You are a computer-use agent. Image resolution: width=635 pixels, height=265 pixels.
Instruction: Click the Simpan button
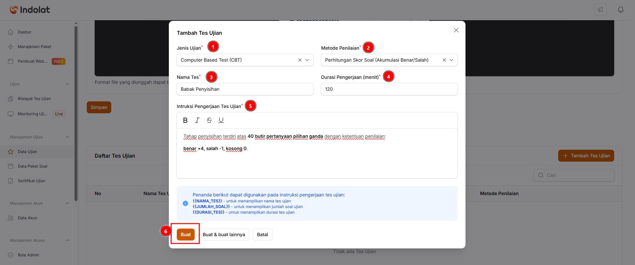(x=99, y=107)
